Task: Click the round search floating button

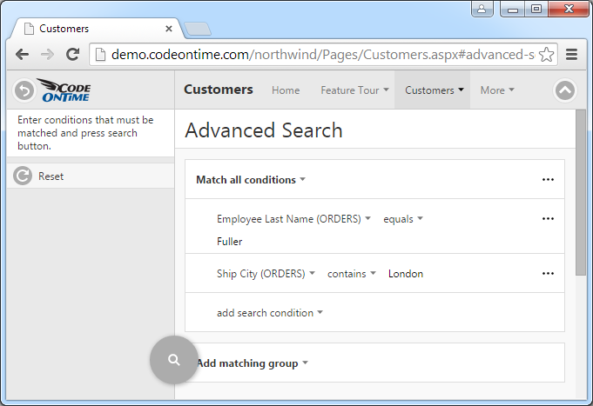Action: click(174, 359)
